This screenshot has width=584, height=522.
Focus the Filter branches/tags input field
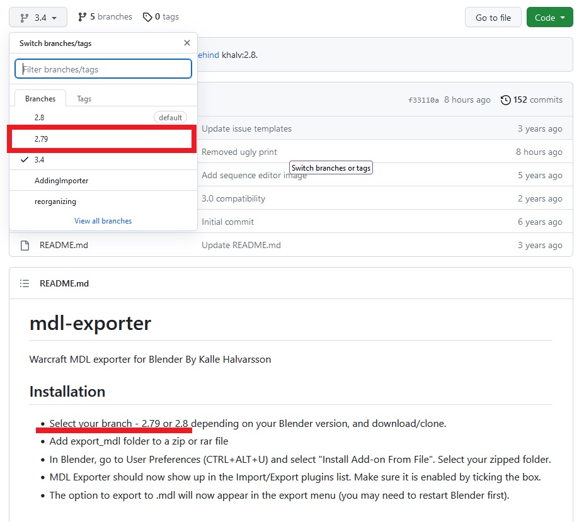103,69
